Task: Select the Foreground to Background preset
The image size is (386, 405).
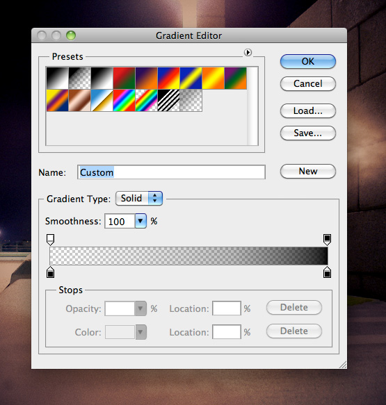Action: click(x=58, y=78)
